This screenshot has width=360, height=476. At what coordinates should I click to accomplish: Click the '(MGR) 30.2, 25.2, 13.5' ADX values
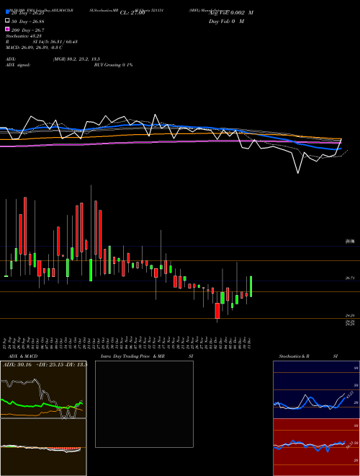[x=76, y=59]
